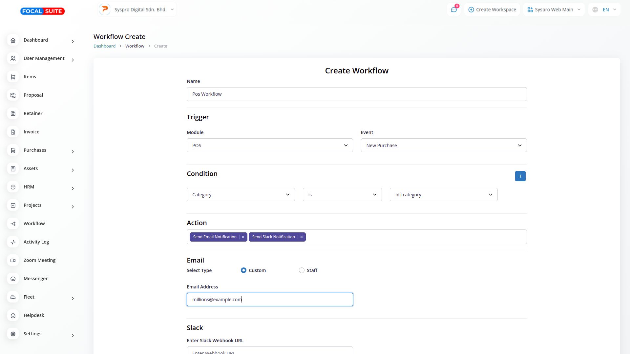Screen dimensions: 630x354
Task: Open the chat messages icon in header
Action: [x=454, y=10]
